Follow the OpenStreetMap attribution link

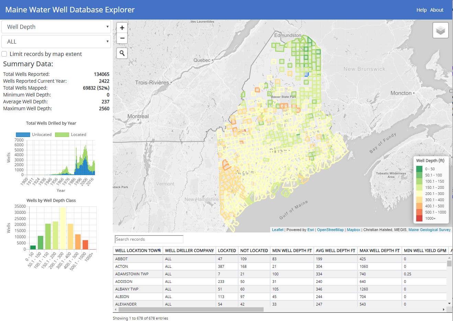[330, 230]
